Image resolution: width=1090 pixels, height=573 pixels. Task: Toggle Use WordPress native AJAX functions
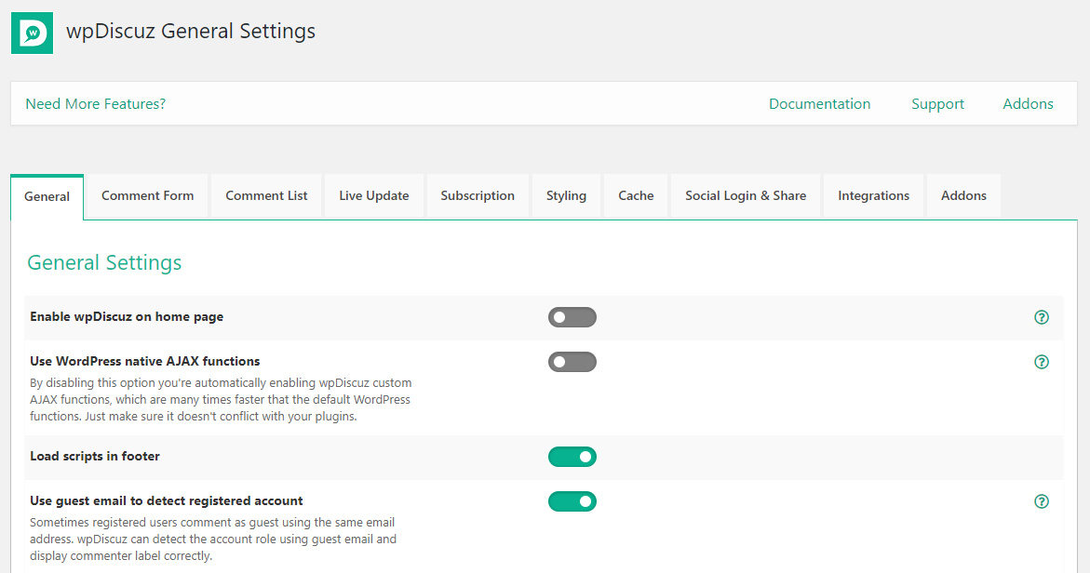(x=572, y=362)
